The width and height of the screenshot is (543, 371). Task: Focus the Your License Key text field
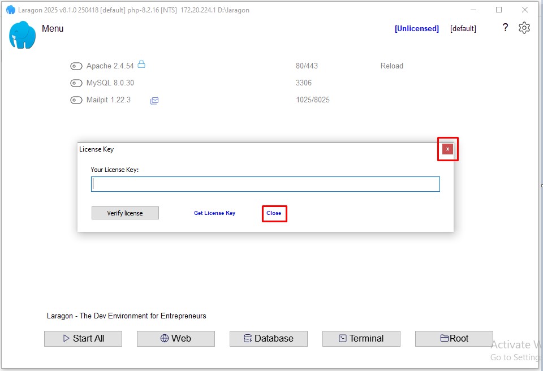click(x=265, y=184)
